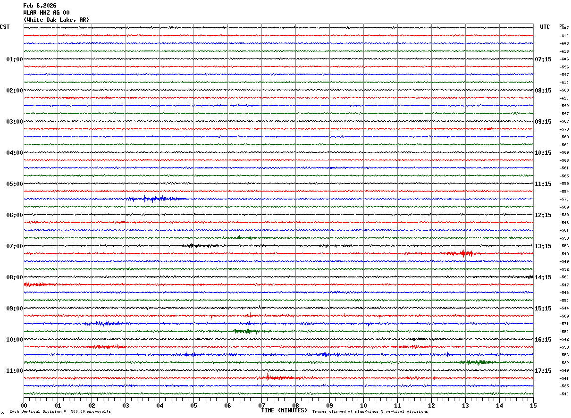Screen dimensions: 571x418
Task: Click minute 07 on the time axis
Action: click(x=261, y=405)
